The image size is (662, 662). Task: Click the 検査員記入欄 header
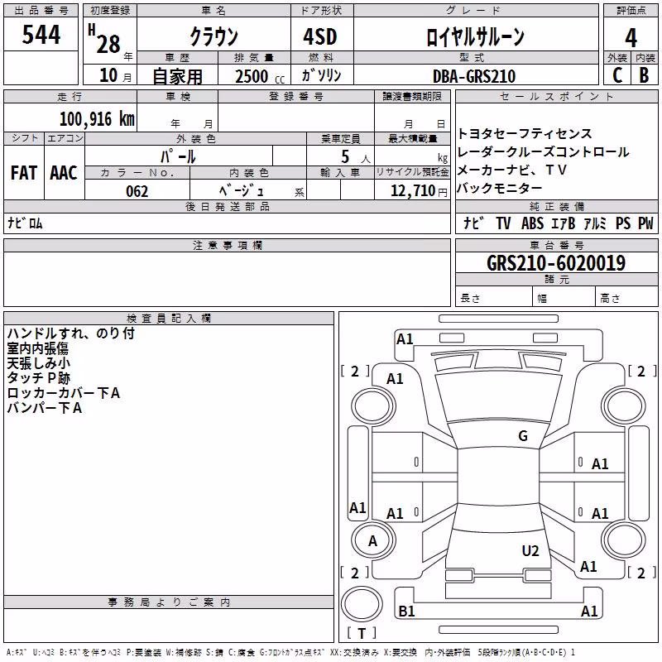[x=169, y=319]
